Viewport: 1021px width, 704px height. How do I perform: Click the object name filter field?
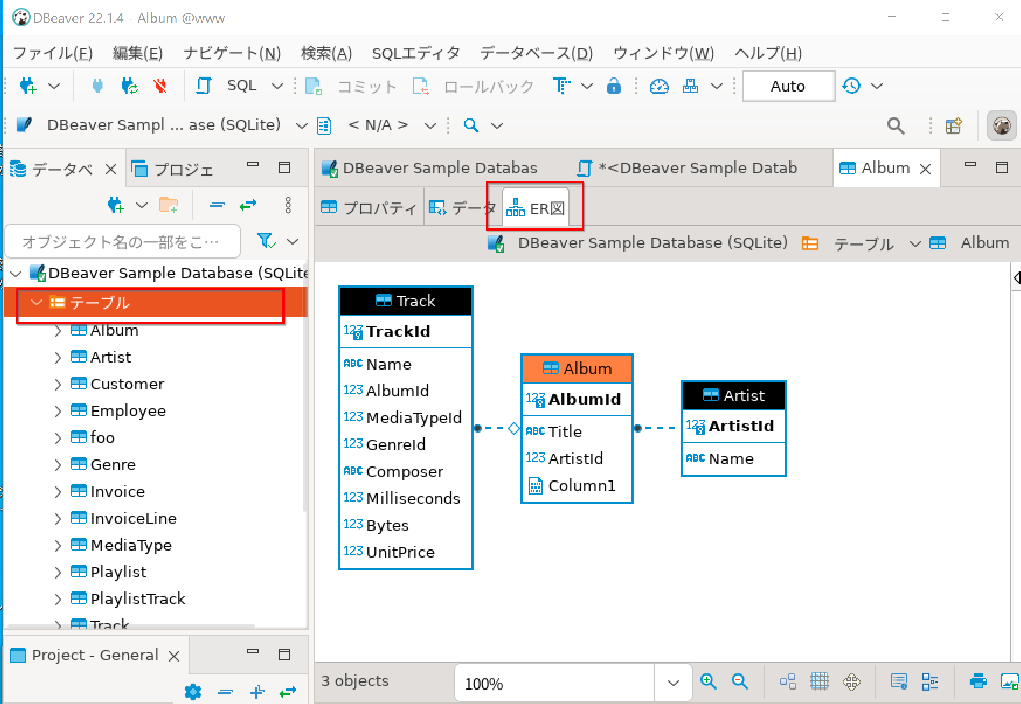(122, 242)
